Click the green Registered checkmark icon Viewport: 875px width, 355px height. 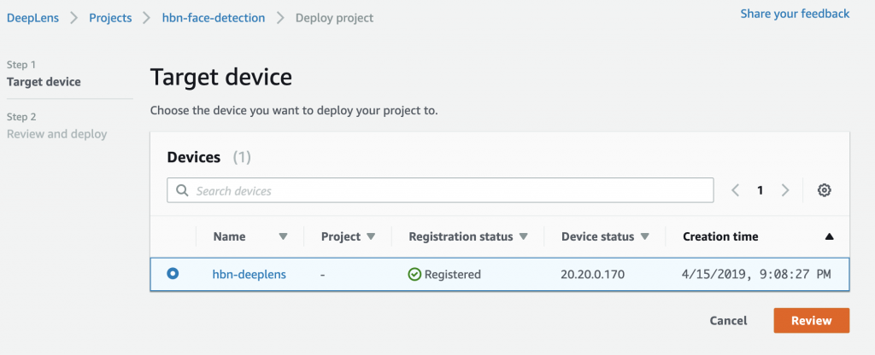point(414,274)
